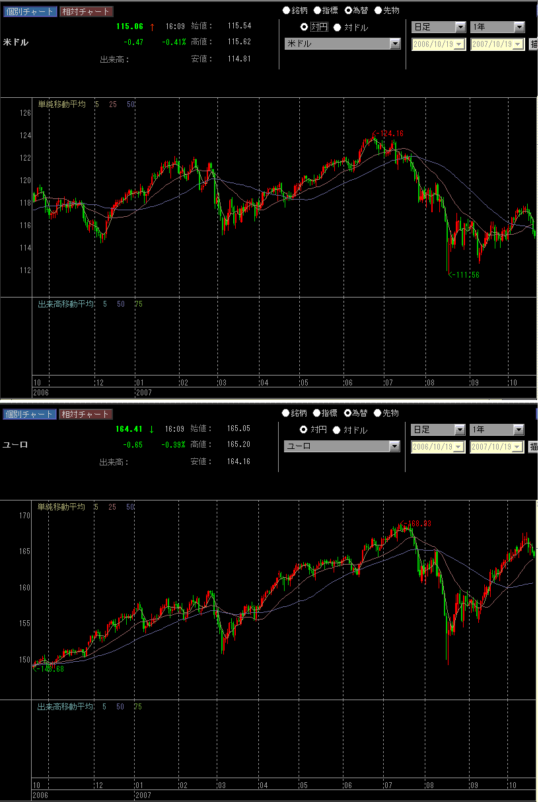Screen dimensions: 539x802
Task: Open 日足 interval dropdown in the 米ドル panel
Action: pos(460,27)
